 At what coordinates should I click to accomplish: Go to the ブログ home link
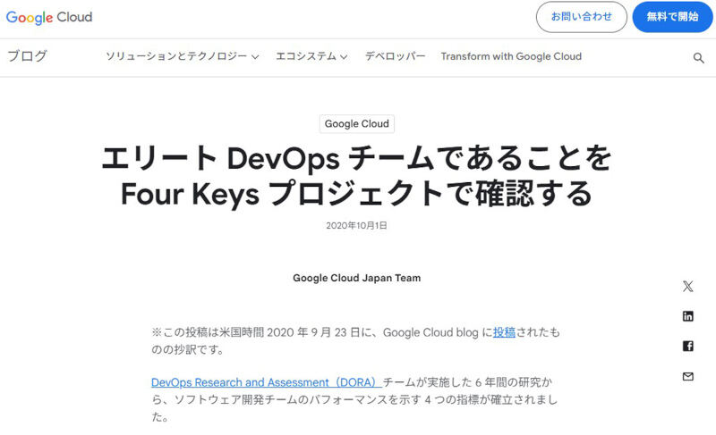click(x=28, y=56)
